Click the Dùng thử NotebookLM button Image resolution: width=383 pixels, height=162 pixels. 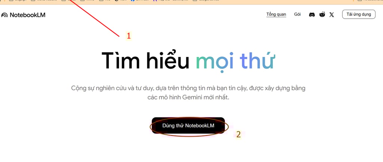point(188,125)
